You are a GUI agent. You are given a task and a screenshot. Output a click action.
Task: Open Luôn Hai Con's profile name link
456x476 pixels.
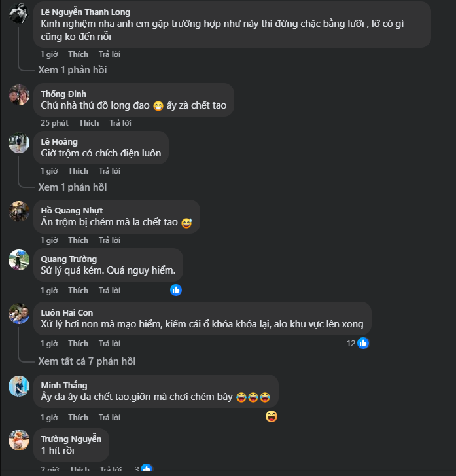point(67,313)
